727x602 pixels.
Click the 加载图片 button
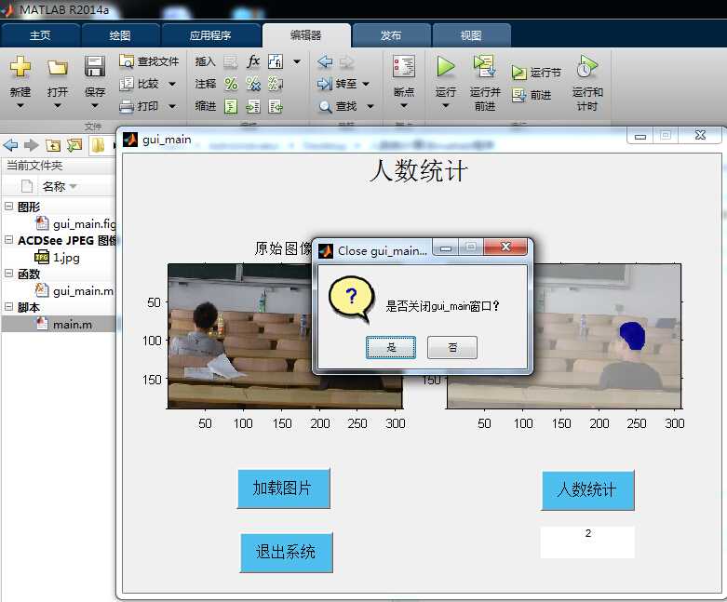(x=283, y=488)
